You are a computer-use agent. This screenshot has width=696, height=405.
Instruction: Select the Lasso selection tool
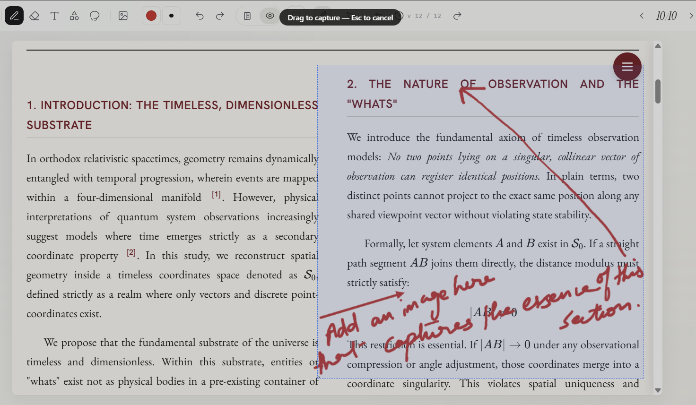[x=95, y=16]
